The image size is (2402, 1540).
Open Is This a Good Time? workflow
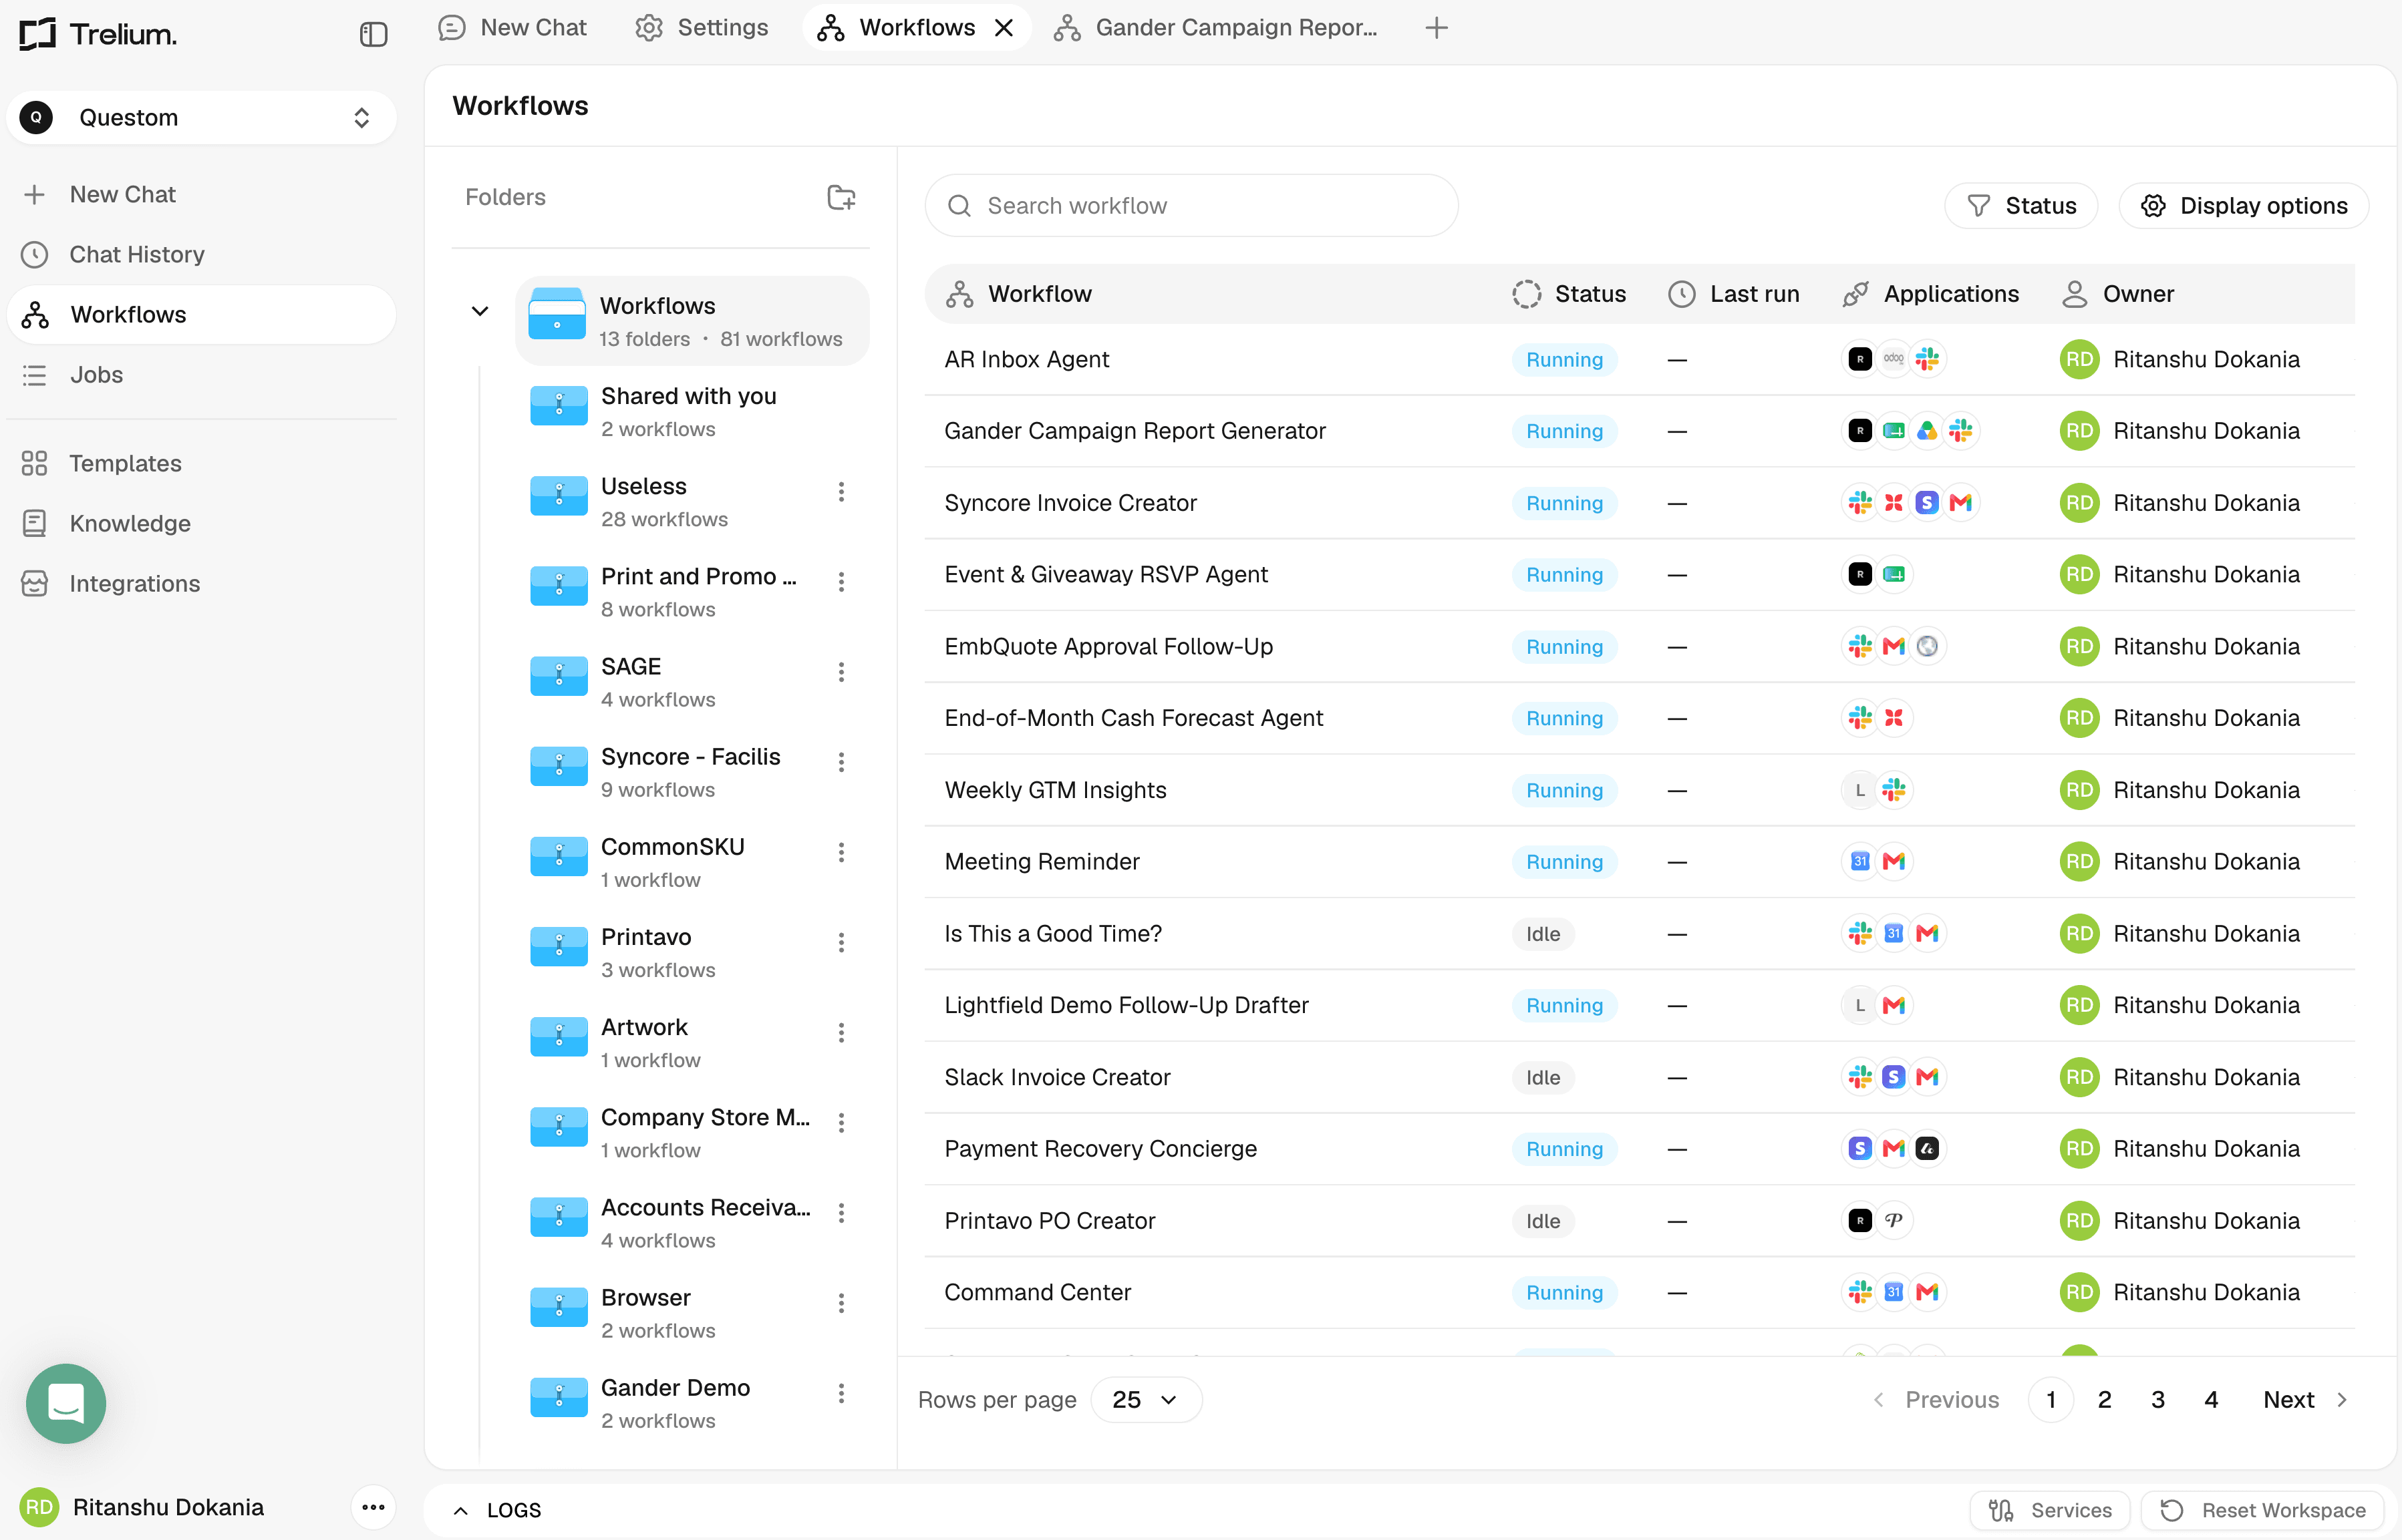[x=1054, y=934]
